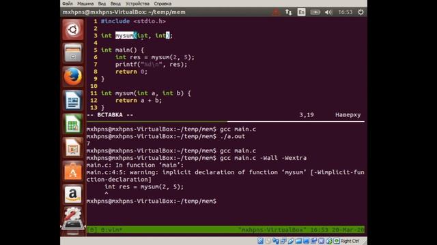Open the Amazon launcher icon

[73, 194]
